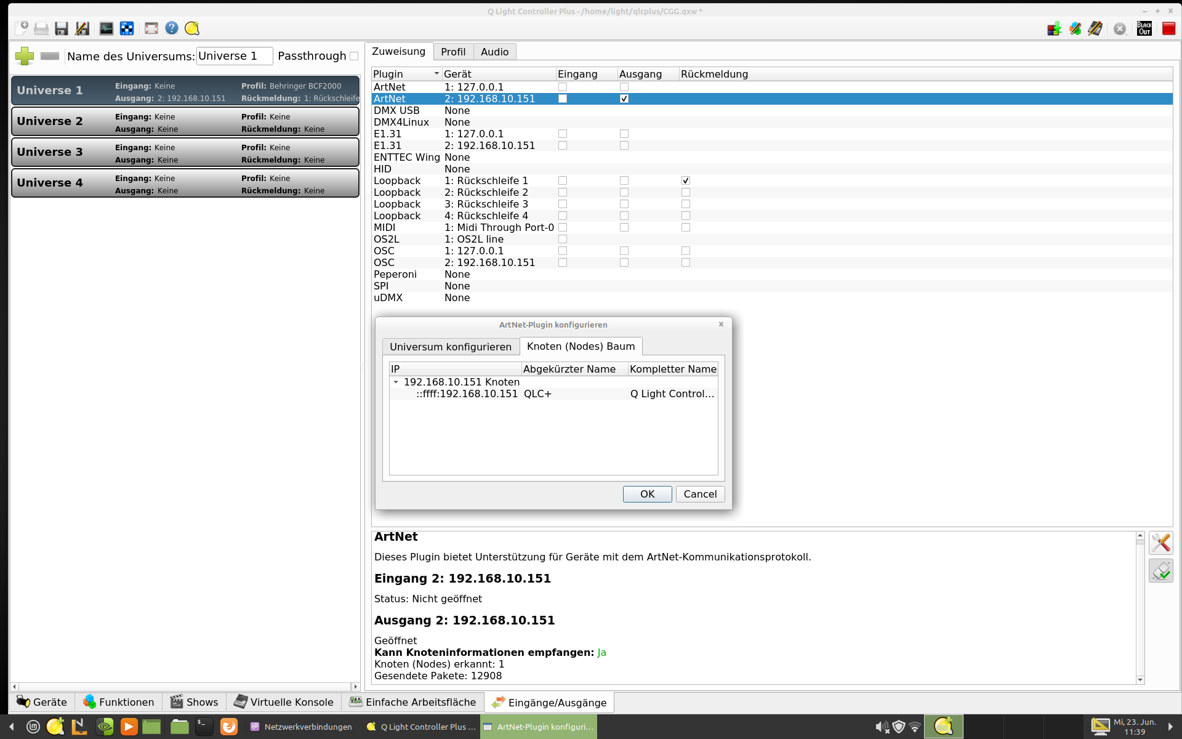Uncheck Rückmeldung for Loopback Rückschleife 1
The width and height of the screenshot is (1182, 739).
(686, 180)
